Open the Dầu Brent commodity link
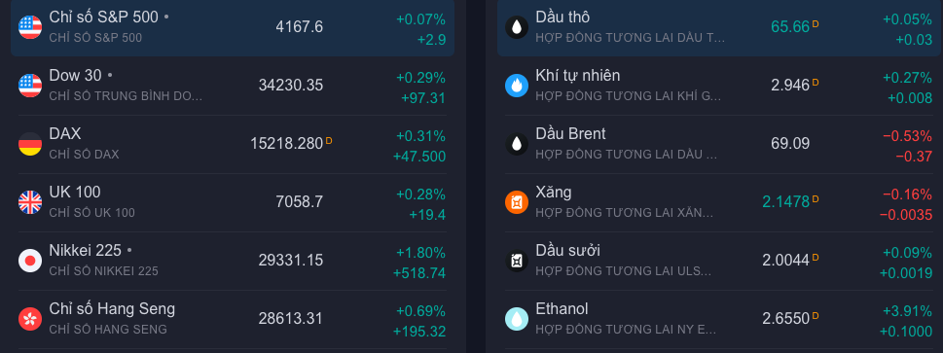The height and width of the screenshot is (353, 943). tap(570, 133)
